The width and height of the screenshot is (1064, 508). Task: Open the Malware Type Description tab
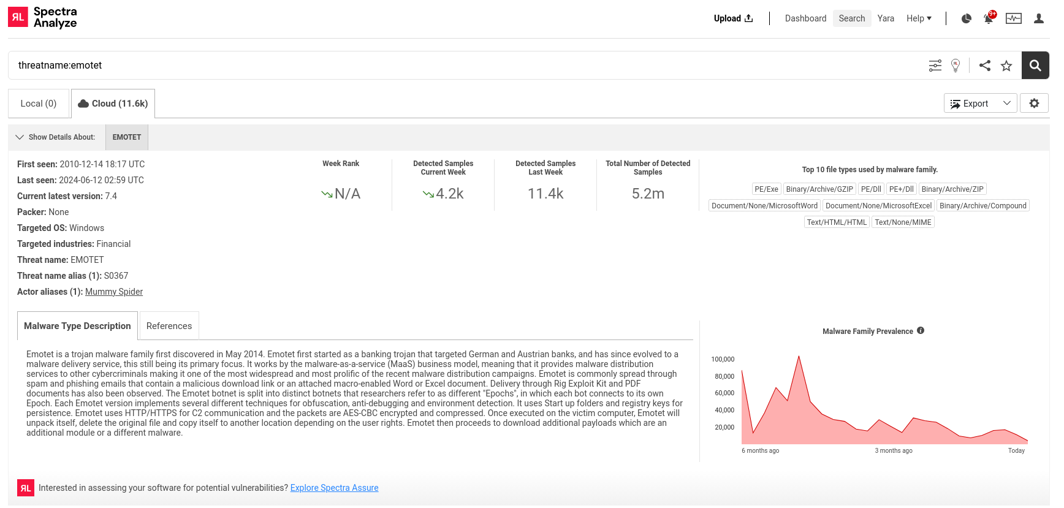77,326
